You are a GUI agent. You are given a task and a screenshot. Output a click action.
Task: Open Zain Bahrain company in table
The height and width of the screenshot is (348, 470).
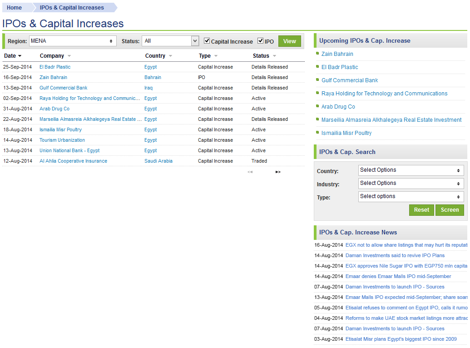pos(53,77)
